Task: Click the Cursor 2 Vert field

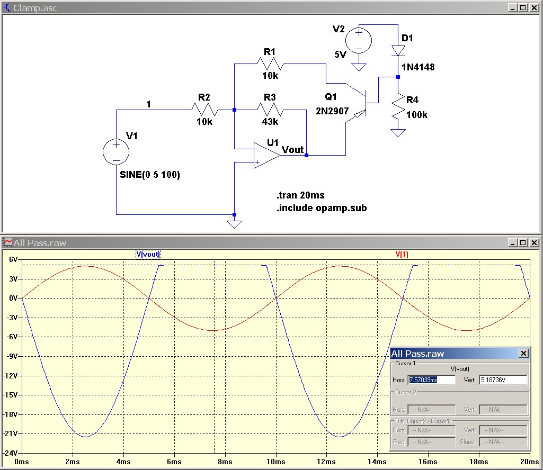Action: pos(503,410)
